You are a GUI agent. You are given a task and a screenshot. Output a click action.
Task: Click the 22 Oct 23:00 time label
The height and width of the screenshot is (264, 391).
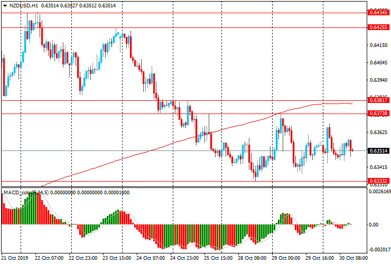point(83,258)
